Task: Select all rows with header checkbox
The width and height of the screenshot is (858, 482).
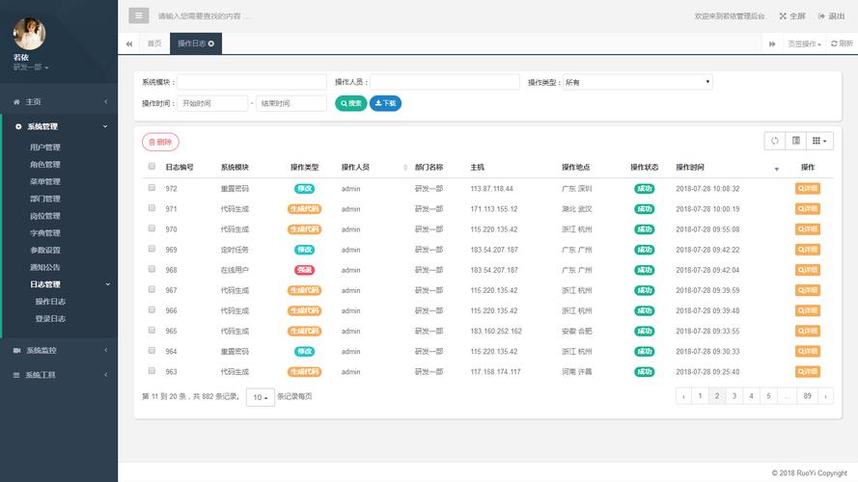Action: 152,167
